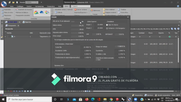Viewport: 181px width, 102px height.
Task: Click the Cuota fija percentage field
Action: point(86,47)
